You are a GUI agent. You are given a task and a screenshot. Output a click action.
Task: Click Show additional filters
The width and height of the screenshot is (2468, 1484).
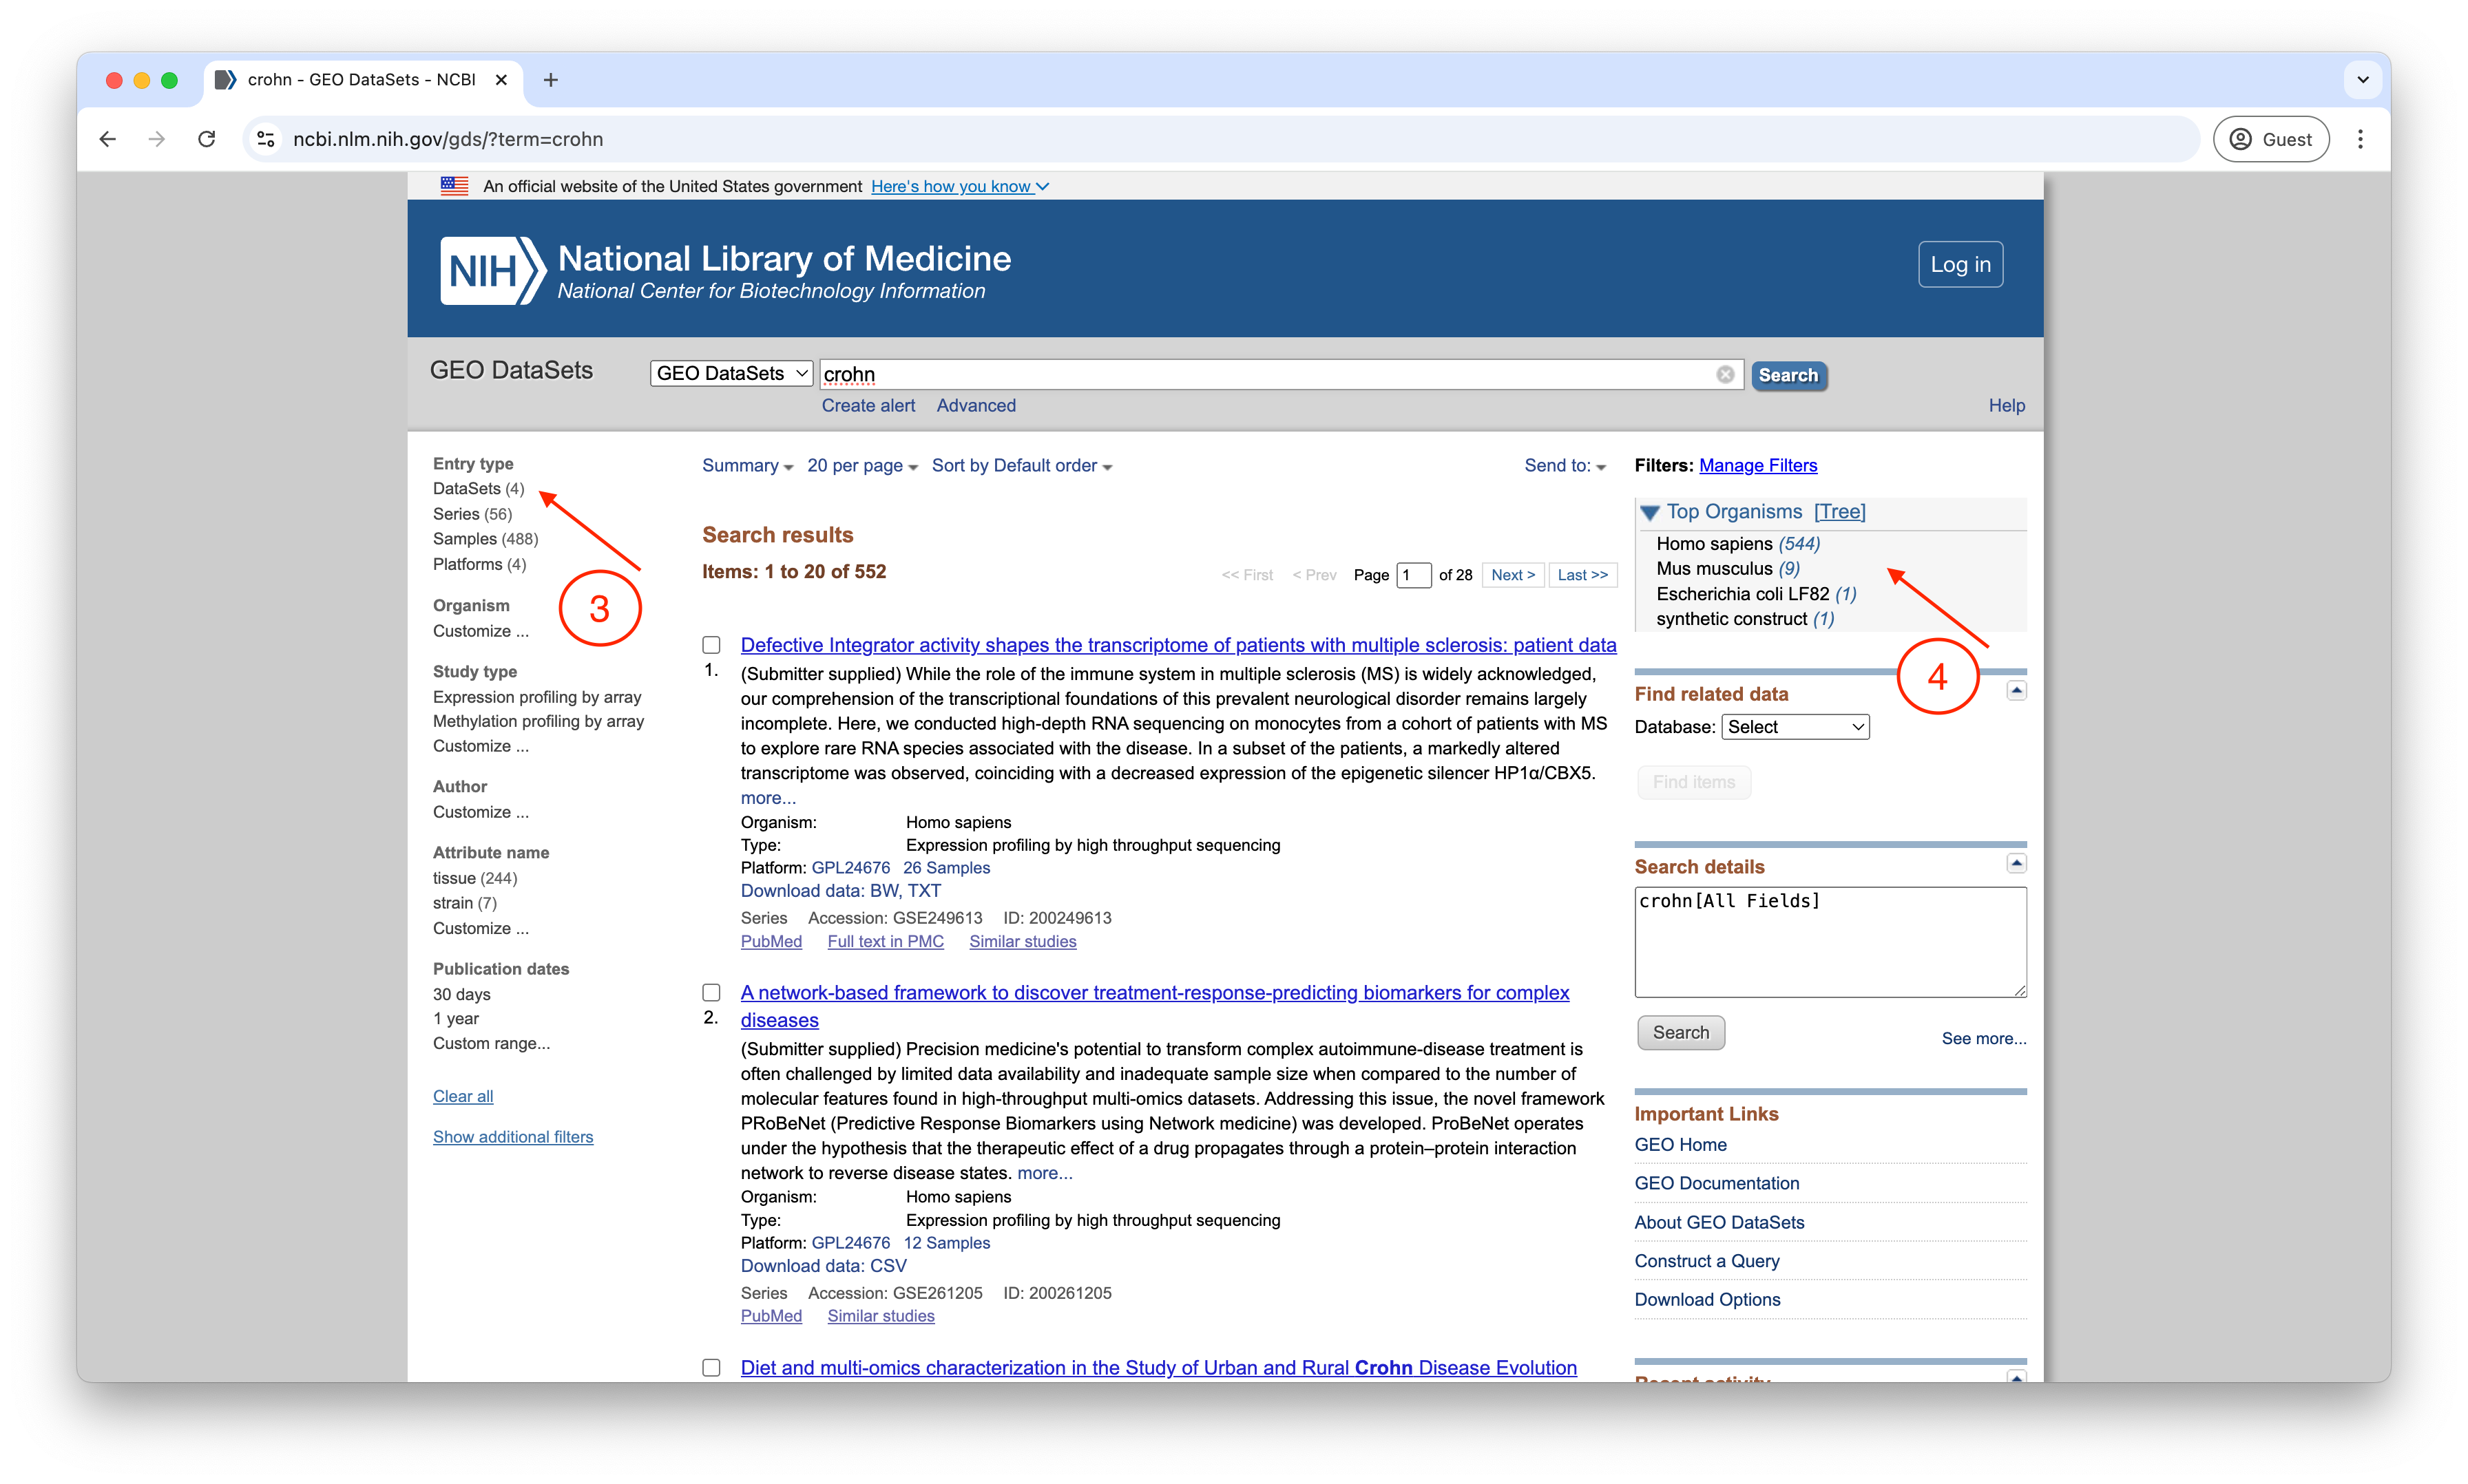(x=513, y=1137)
